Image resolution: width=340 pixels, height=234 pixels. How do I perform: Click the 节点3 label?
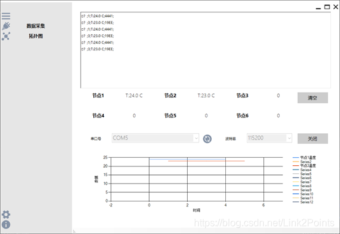(x=242, y=96)
